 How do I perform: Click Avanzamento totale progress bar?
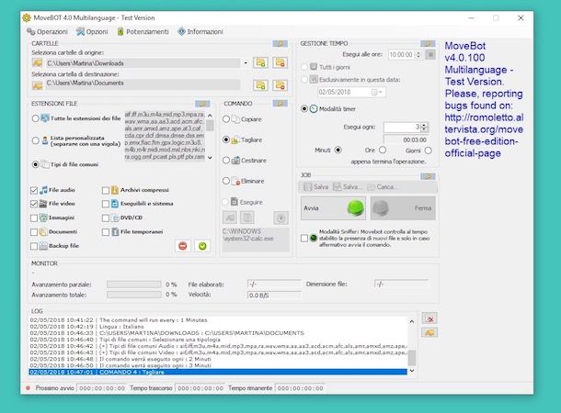point(133,295)
